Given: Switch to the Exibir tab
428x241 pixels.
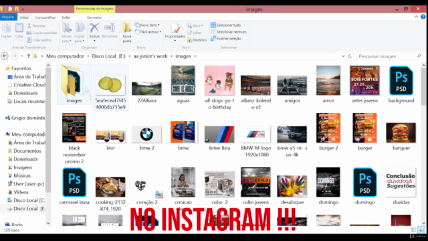Looking at the screenshot, I should (66, 17).
